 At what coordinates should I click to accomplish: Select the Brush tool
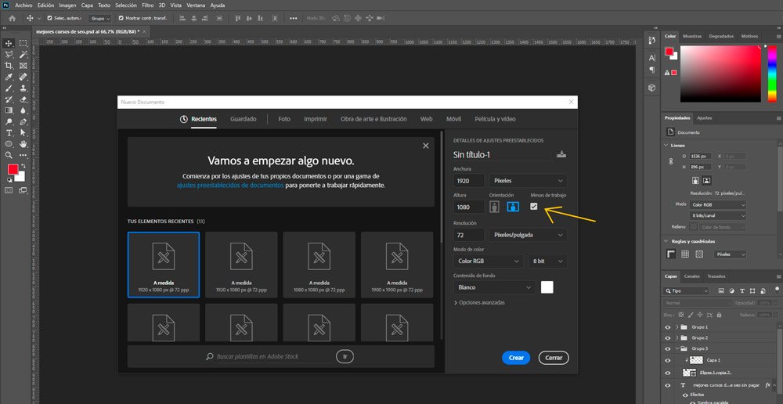pyautogui.click(x=9, y=88)
